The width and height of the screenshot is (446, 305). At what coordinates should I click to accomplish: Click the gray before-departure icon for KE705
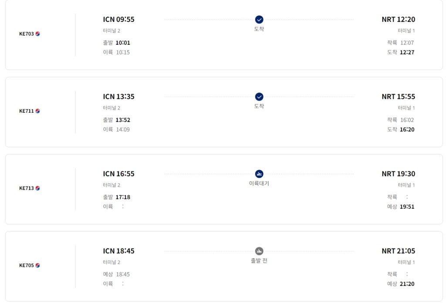pyautogui.click(x=259, y=251)
